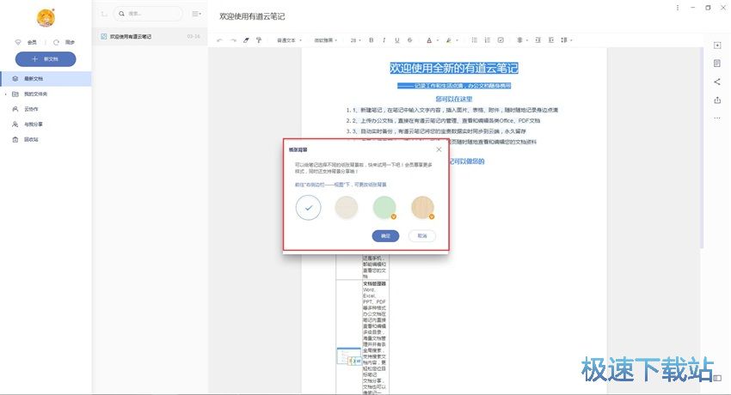The width and height of the screenshot is (731, 395).
Task: Click the note title field at top
Action: click(x=252, y=16)
